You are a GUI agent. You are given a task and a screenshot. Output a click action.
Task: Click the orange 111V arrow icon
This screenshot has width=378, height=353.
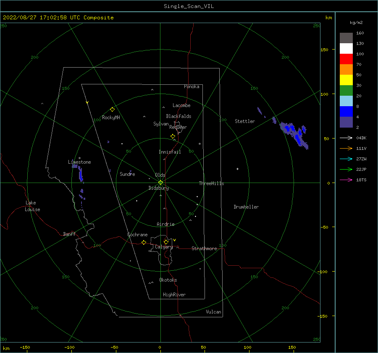click(x=346, y=149)
